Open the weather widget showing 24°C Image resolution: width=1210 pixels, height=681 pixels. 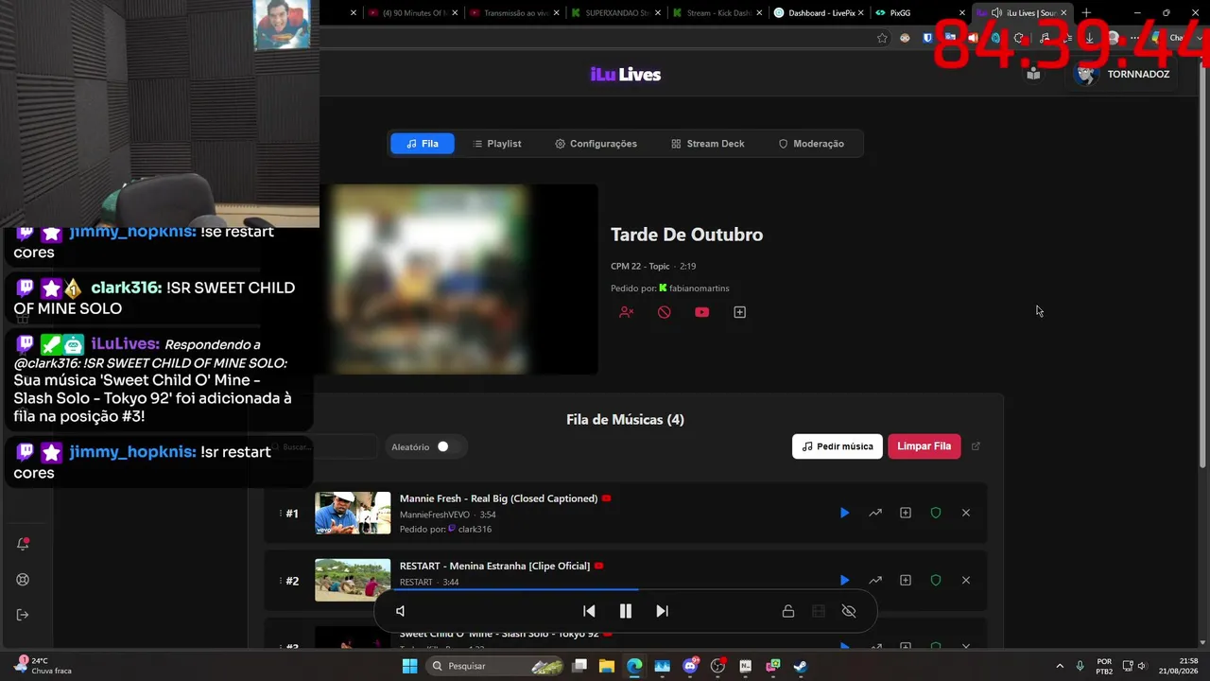click(43, 666)
